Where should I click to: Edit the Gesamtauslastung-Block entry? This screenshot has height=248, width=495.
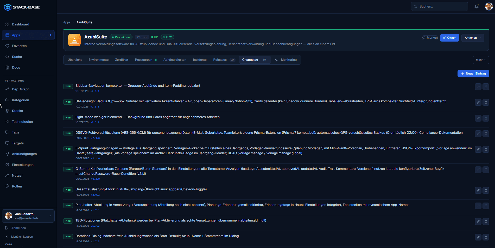point(478,190)
